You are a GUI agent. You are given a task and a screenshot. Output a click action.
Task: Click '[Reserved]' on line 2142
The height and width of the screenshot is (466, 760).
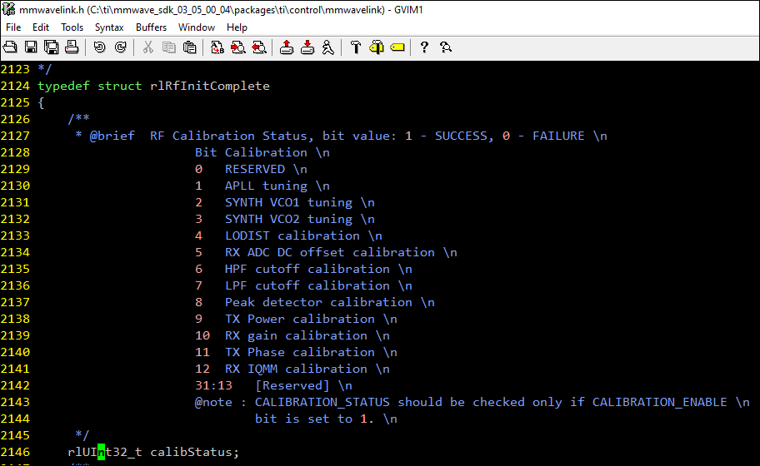[x=292, y=385]
